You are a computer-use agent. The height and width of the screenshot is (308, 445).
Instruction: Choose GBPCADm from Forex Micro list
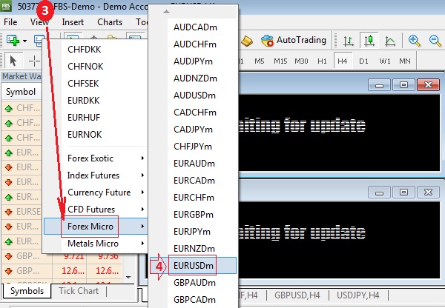click(193, 300)
